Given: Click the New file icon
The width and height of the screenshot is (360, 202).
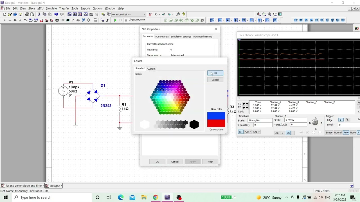Looking at the screenshot, I should click(x=5, y=14).
